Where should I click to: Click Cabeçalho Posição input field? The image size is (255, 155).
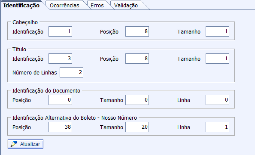pos(137,31)
